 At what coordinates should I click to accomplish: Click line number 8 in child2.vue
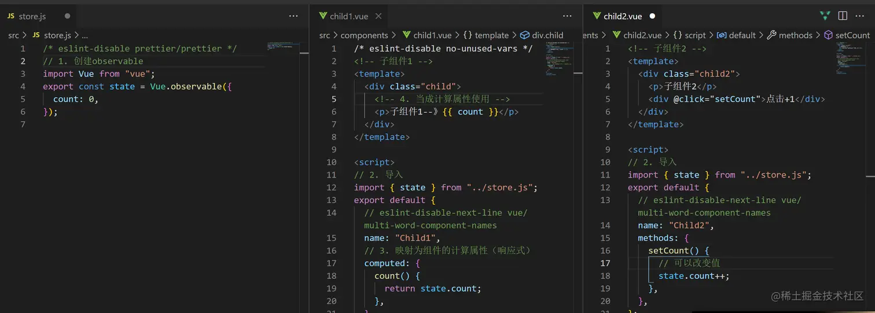607,137
